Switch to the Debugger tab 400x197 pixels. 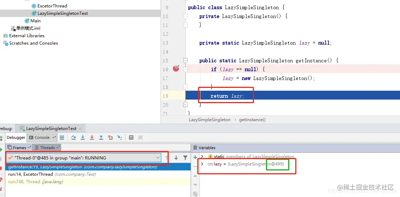tap(16, 137)
